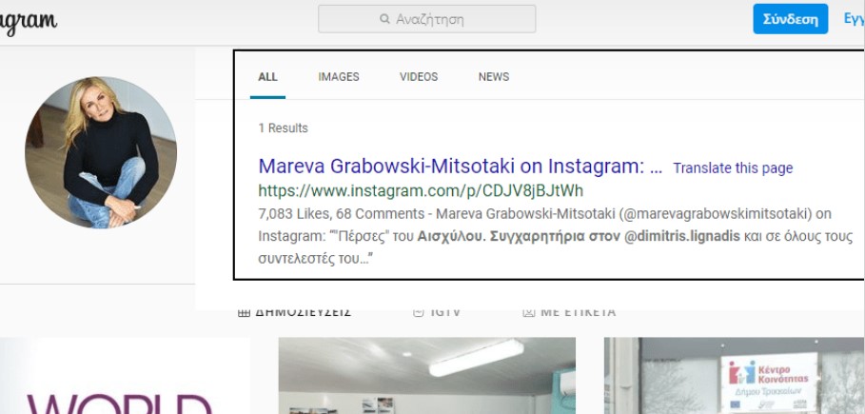
Task: Click the grid icon beside ΔΗΜΟΣΙΕΥΣΕΙΣ
Action: (244, 313)
